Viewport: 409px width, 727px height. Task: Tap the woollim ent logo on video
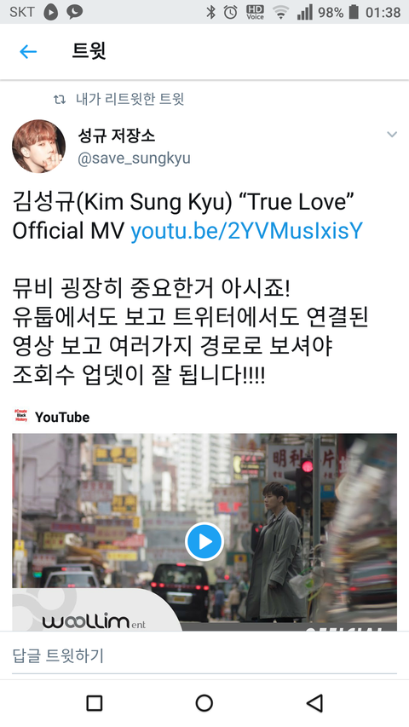(94, 621)
